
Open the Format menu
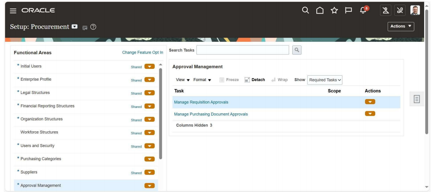coord(202,80)
